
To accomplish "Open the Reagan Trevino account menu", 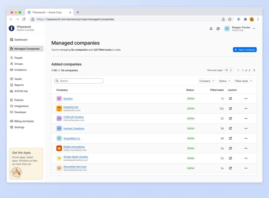I will click(240, 29).
